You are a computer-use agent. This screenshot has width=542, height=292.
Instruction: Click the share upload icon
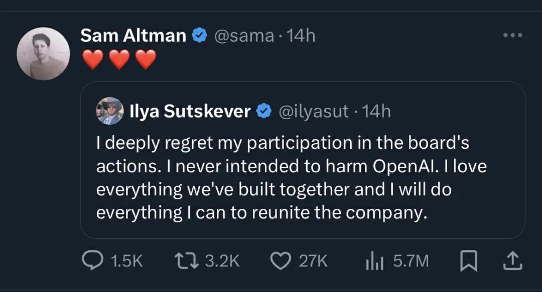point(512,260)
